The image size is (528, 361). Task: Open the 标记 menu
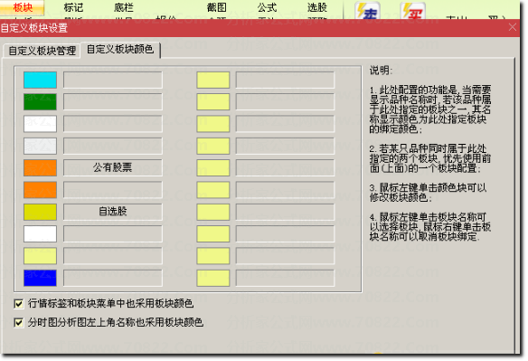pyautogui.click(x=73, y=7)
